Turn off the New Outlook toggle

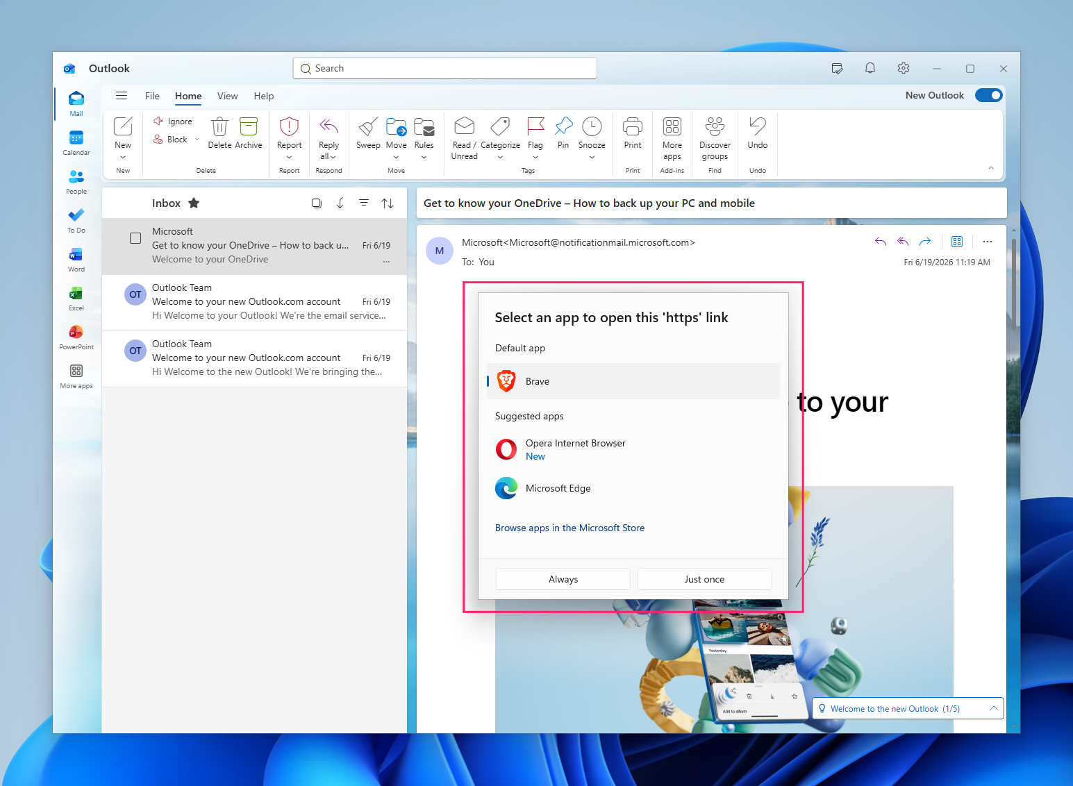tap(988, 95)
